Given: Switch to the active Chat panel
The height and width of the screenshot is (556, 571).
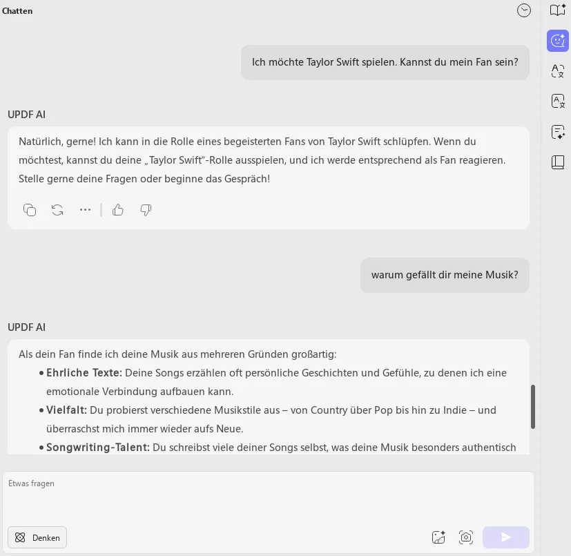Looking at the screenshot, I should tap(557, 41).
